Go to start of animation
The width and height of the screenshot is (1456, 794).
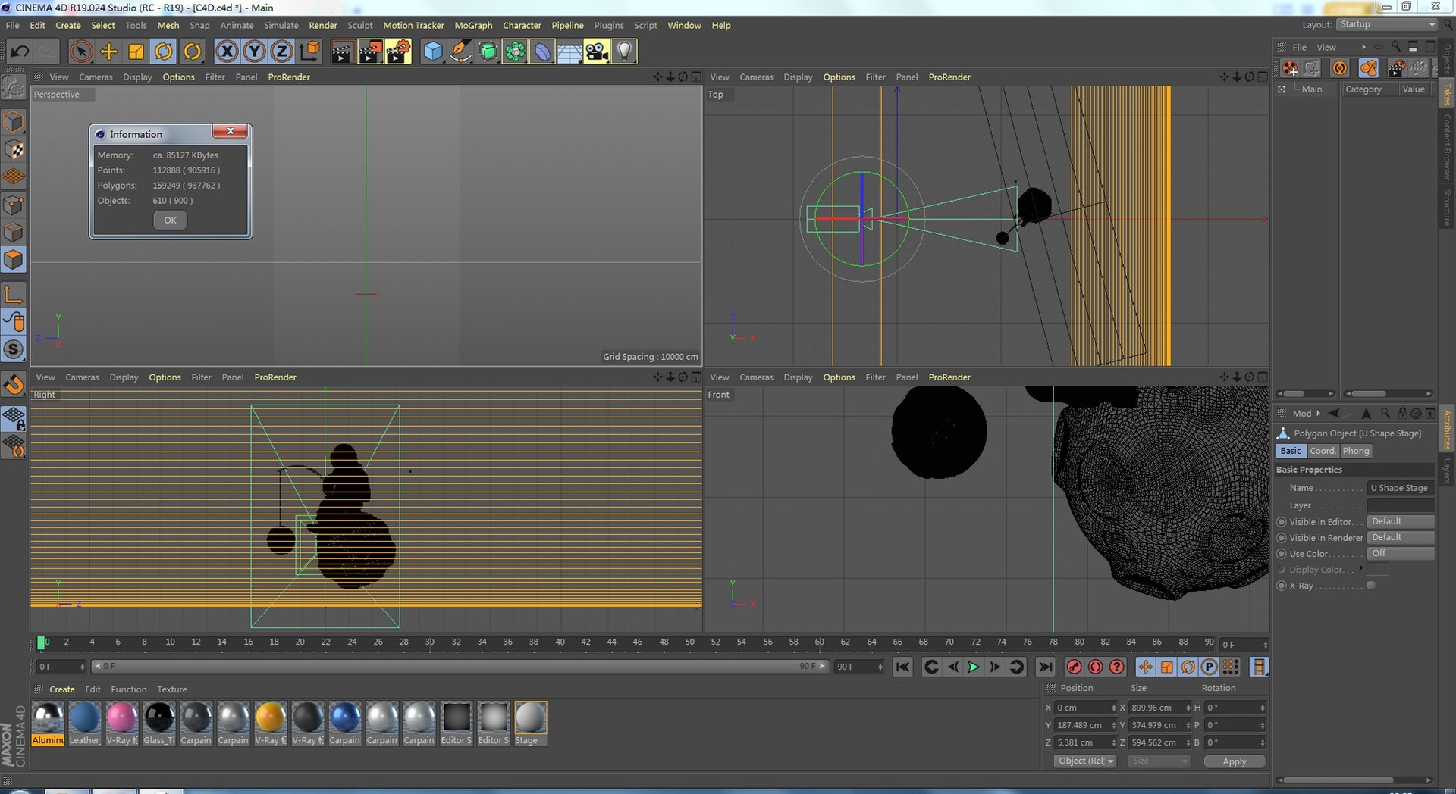pos(902,667)
